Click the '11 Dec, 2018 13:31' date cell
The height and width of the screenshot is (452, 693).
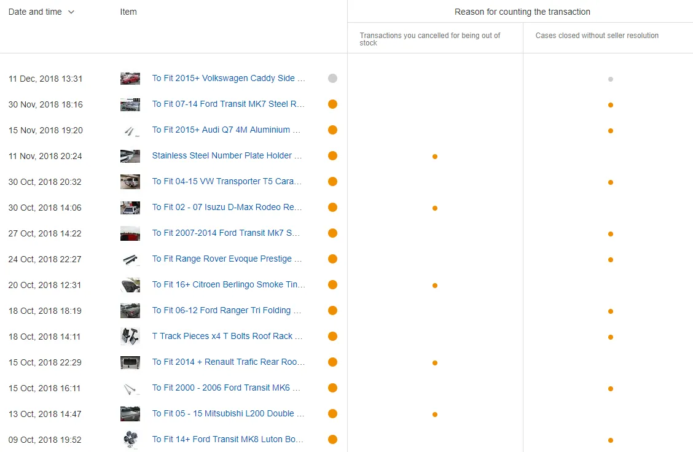click(45, 79)
